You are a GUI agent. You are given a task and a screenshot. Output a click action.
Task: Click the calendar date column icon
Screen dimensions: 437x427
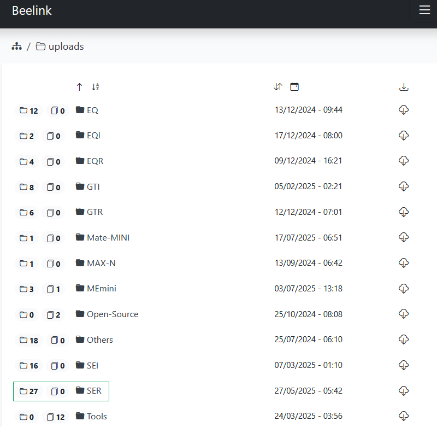point(294,87)
